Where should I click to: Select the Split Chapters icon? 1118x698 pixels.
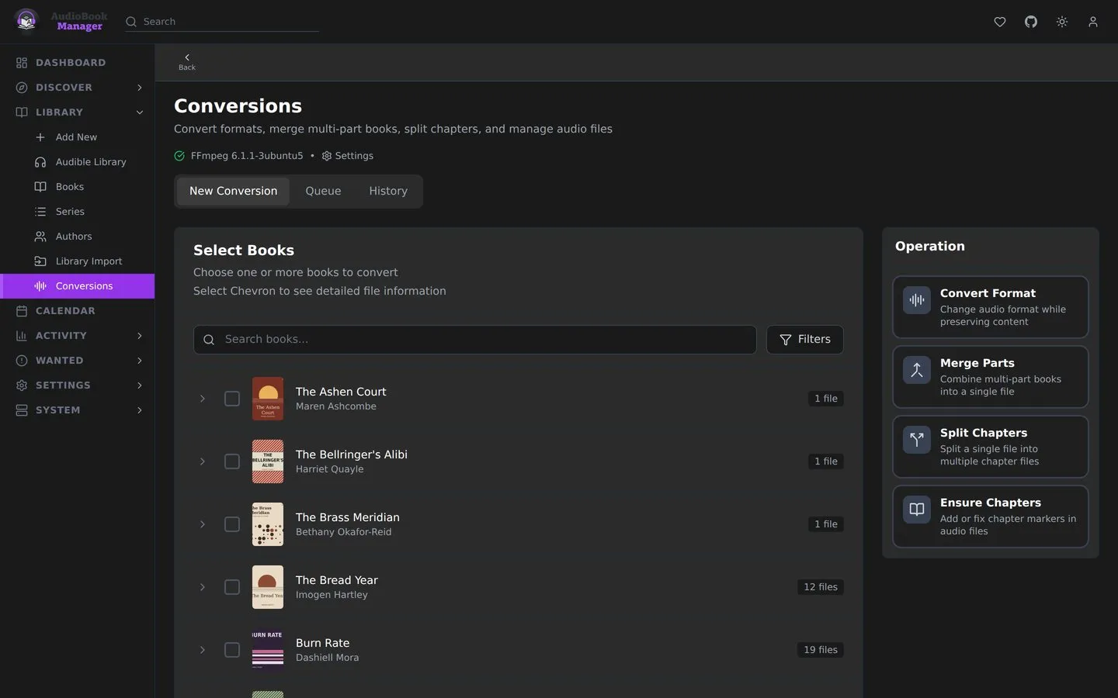click(917, 440)
